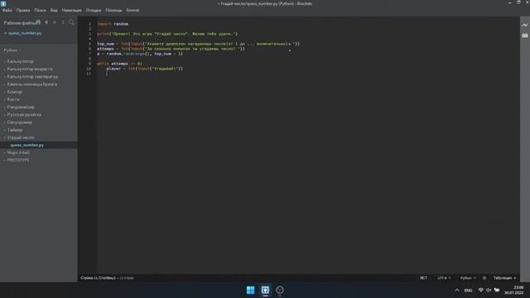
Task: Click the navigate forward arrow in sidebar
Action: 55,22
